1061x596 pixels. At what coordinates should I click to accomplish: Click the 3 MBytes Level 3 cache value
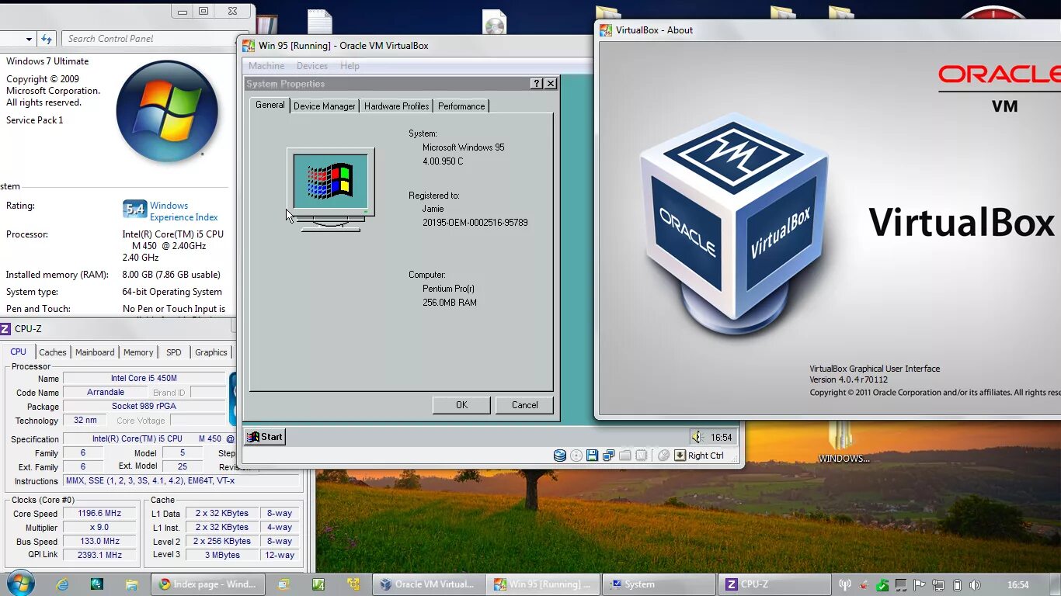[222, 556]
